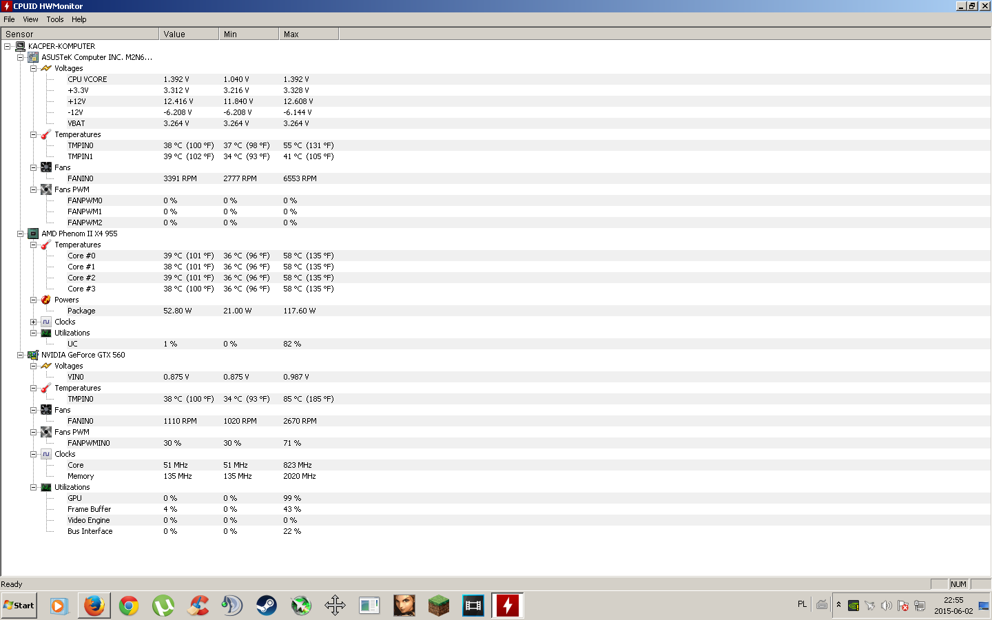The height and width of the screenshot is (620, 992).
Task: Collapse the Fans PWM group under ASUSTeK
Action: pos(33,189)
